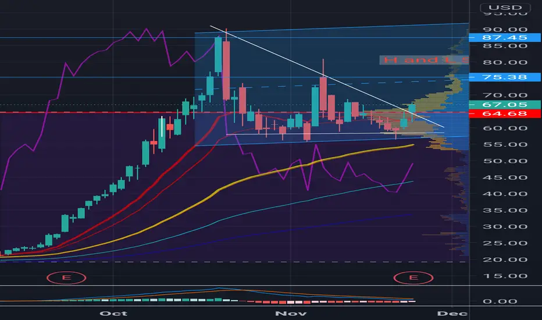Click the red H and L text annotation
542x320 pixels.
point(425,60)
